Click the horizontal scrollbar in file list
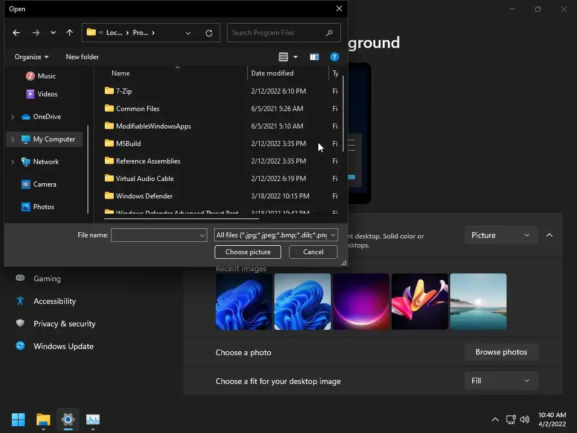577x433 pixels. point(181,219)
